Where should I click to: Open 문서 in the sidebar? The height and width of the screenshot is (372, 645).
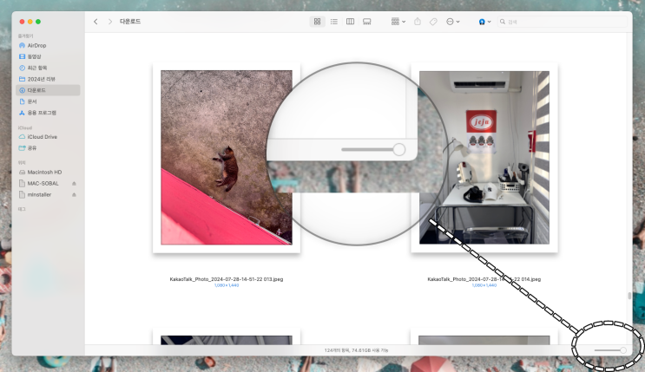tap(48, 101)
